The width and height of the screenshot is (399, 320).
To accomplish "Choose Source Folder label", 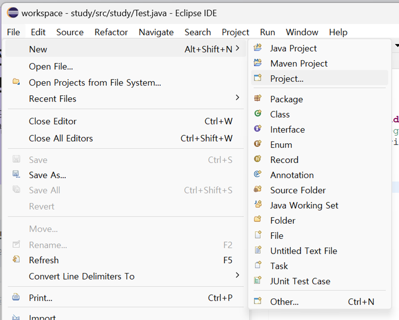I will [298, 190].
